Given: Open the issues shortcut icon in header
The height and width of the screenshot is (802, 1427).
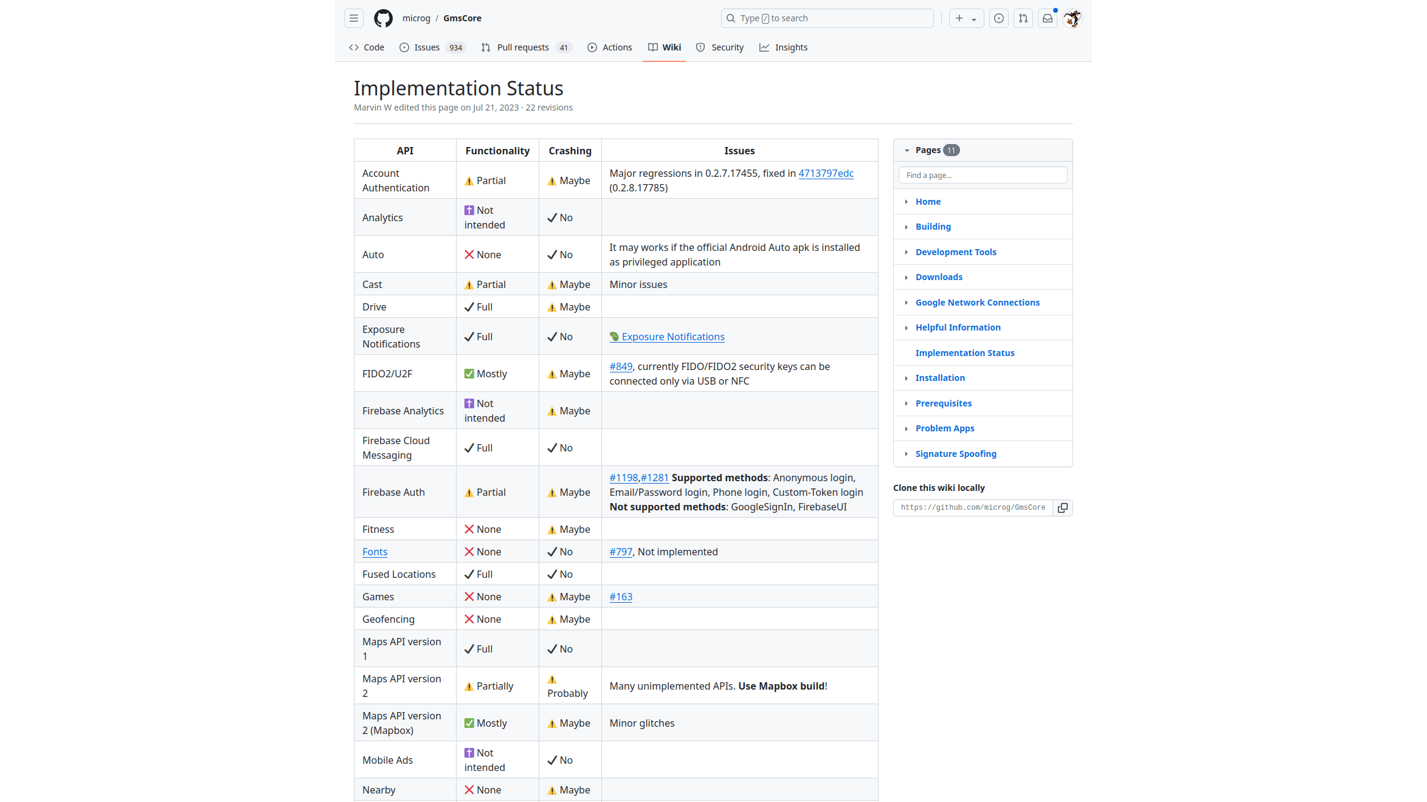Looking at the screenshot, I should (x=998, y=18).
